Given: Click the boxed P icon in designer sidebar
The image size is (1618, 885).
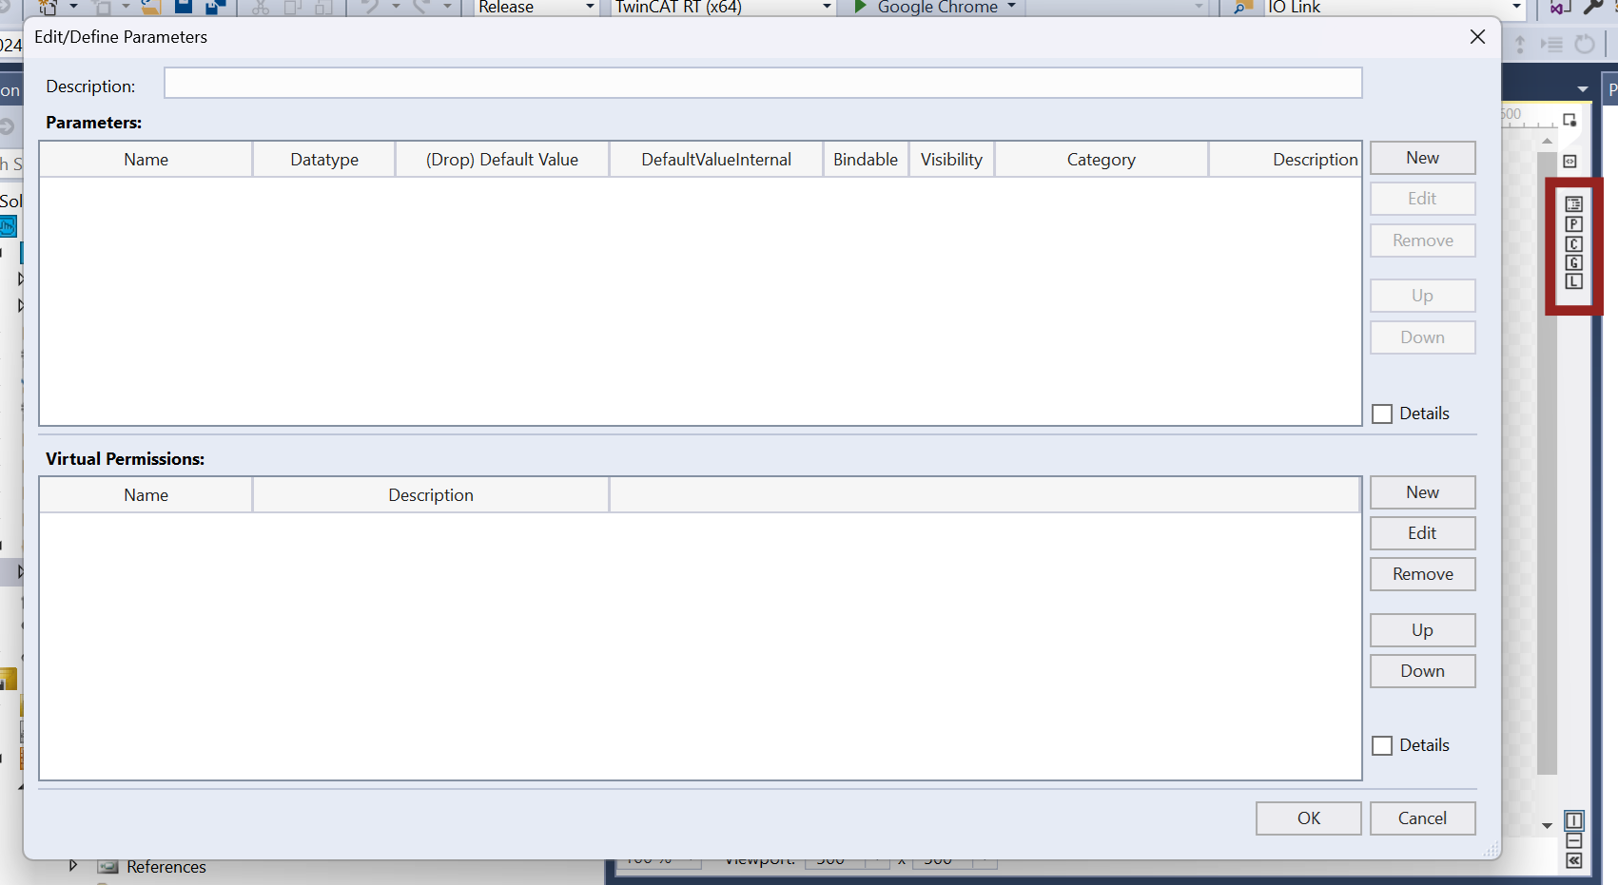Looking at the screenshot, I should pyautogui.click(x=1574, y=224).
